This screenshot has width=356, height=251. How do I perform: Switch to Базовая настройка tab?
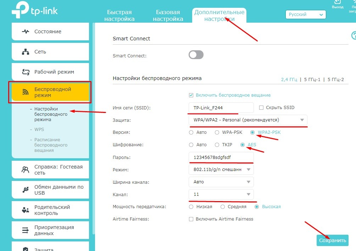click(168, 16)
